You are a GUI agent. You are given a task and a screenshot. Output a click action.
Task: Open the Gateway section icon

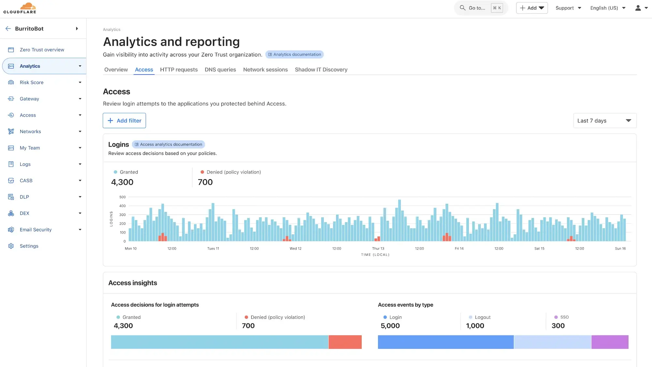[11, 99]
